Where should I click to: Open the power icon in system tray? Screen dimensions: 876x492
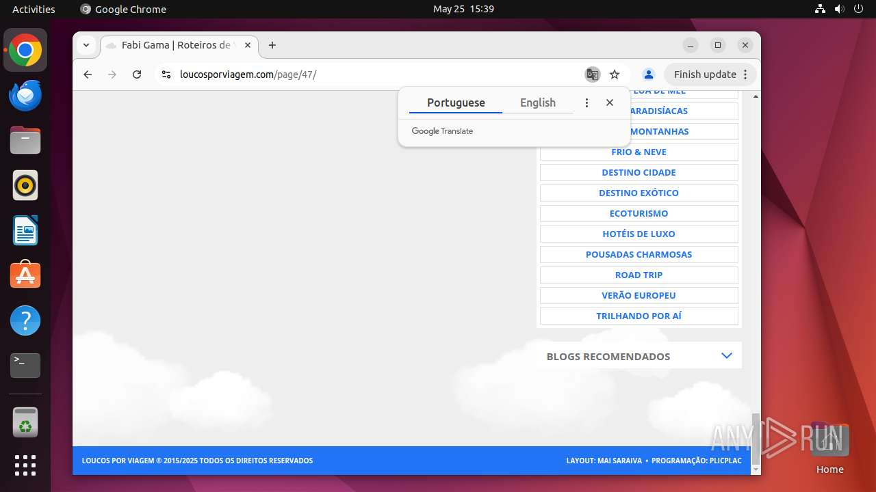tap(858, 9)
